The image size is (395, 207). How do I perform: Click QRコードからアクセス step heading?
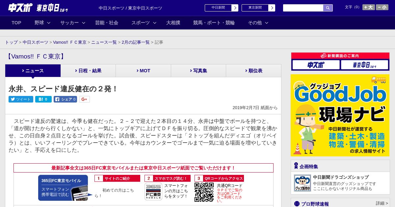pos(219,178)
